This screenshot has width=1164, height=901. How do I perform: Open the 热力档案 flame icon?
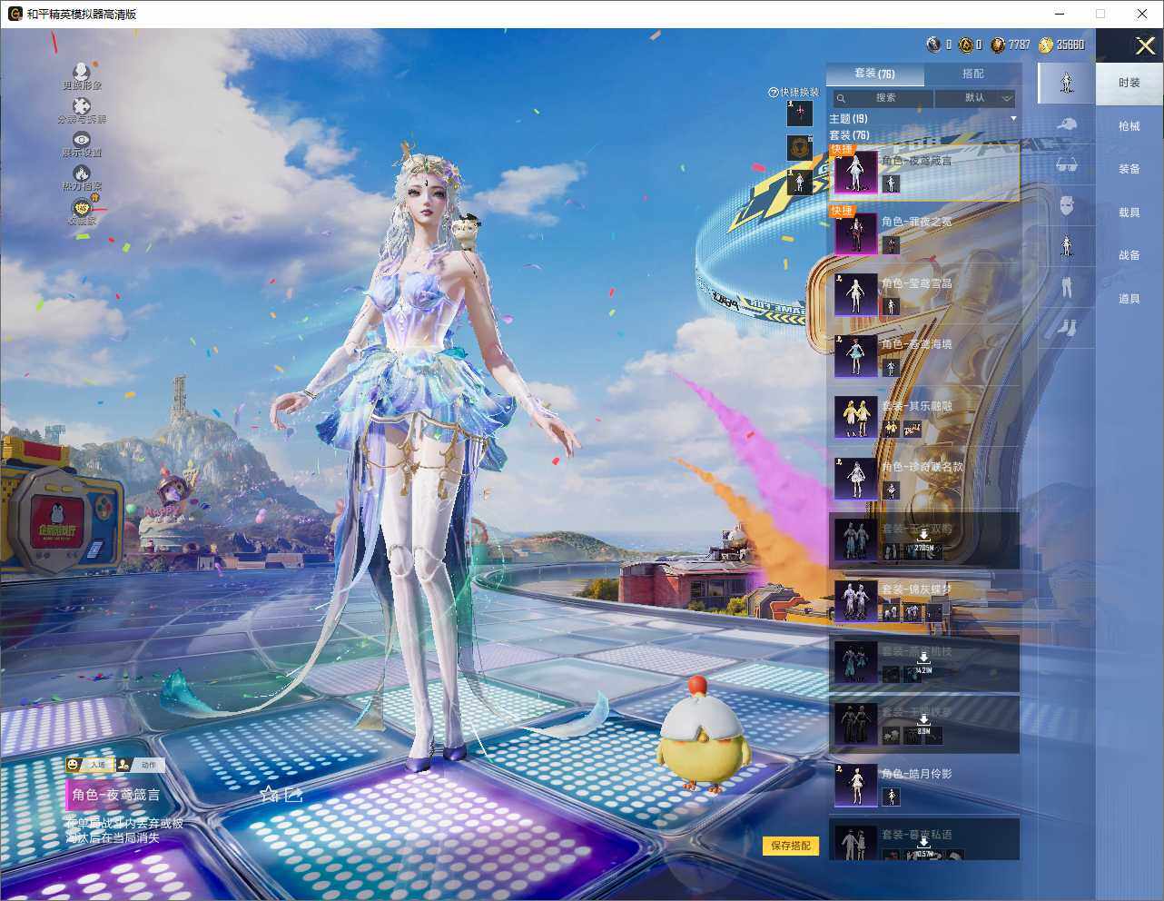[x=82, y=173]
